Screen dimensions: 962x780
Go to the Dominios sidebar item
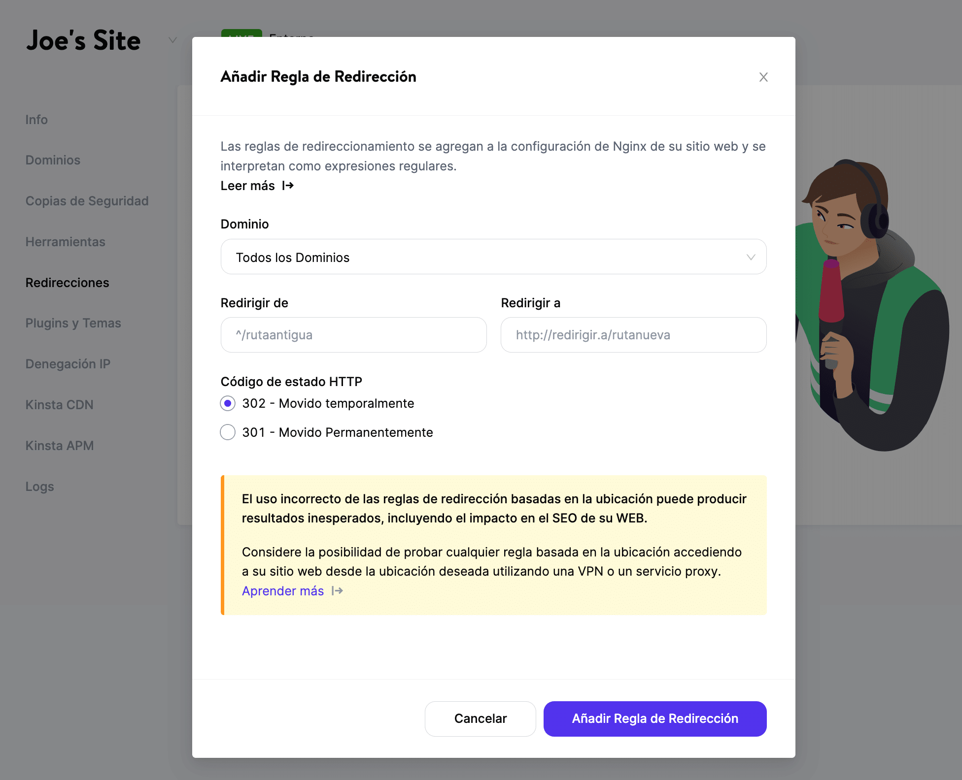(x=53, y=161)
